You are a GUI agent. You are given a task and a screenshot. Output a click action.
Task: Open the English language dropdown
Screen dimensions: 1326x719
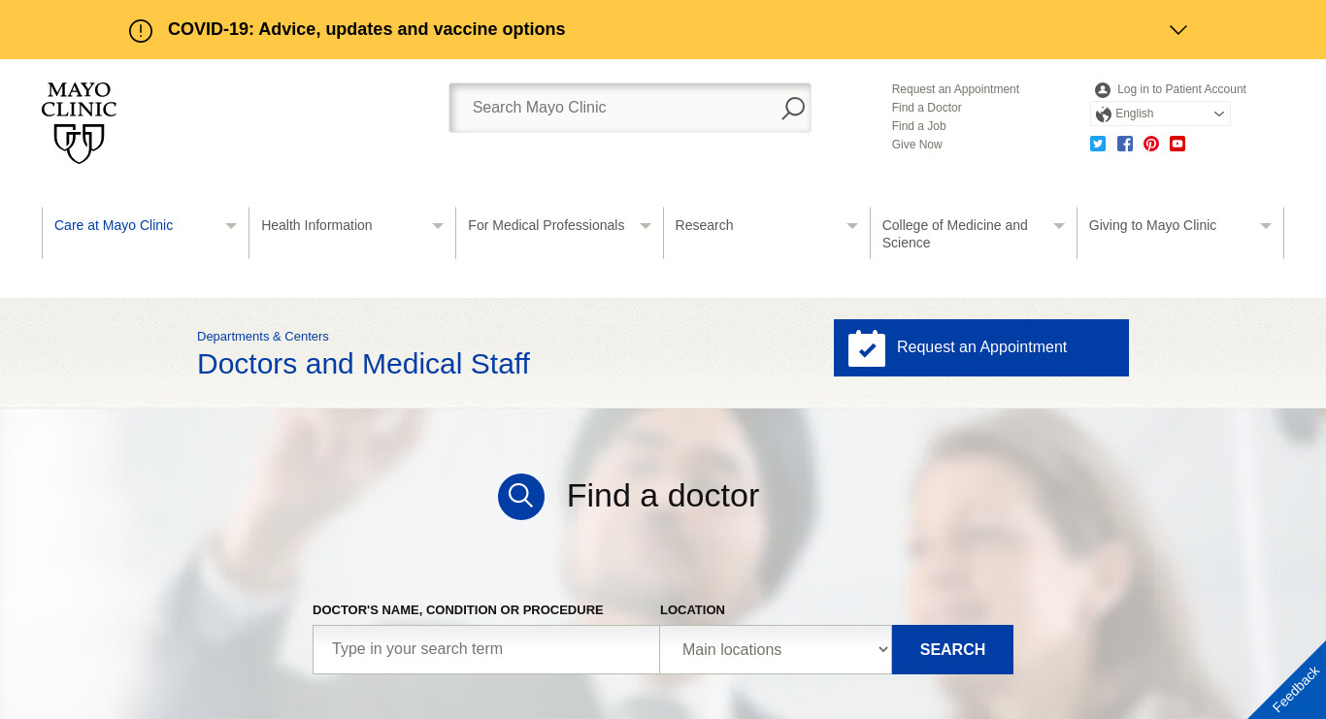(x=1160, y=114)
